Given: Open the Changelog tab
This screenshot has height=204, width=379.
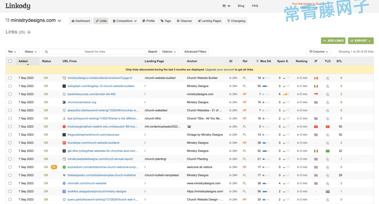Looking at the screenshot, I should coord(236,21).
